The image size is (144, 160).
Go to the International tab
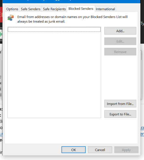pos(105,9)
